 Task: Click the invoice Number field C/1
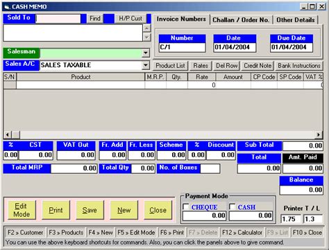coord(182,47)
